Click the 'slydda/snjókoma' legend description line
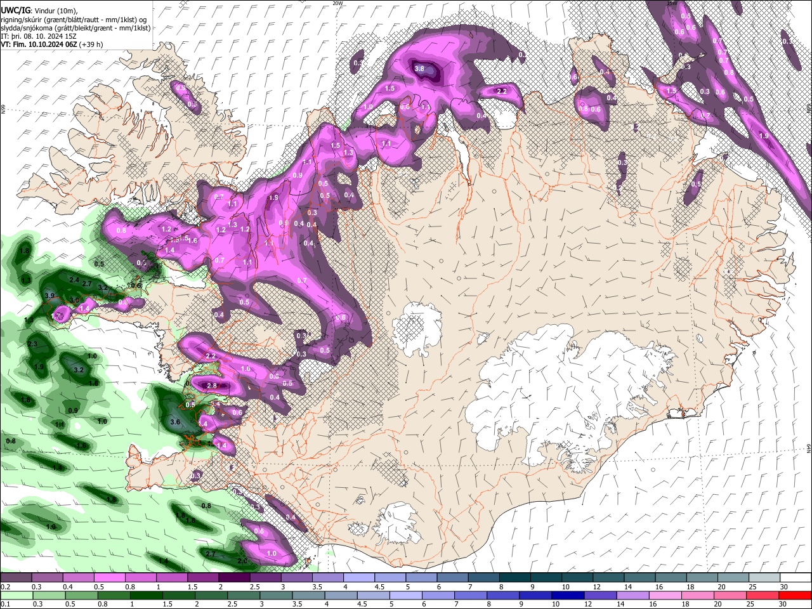The image size is (812, 609). point(75,28)
